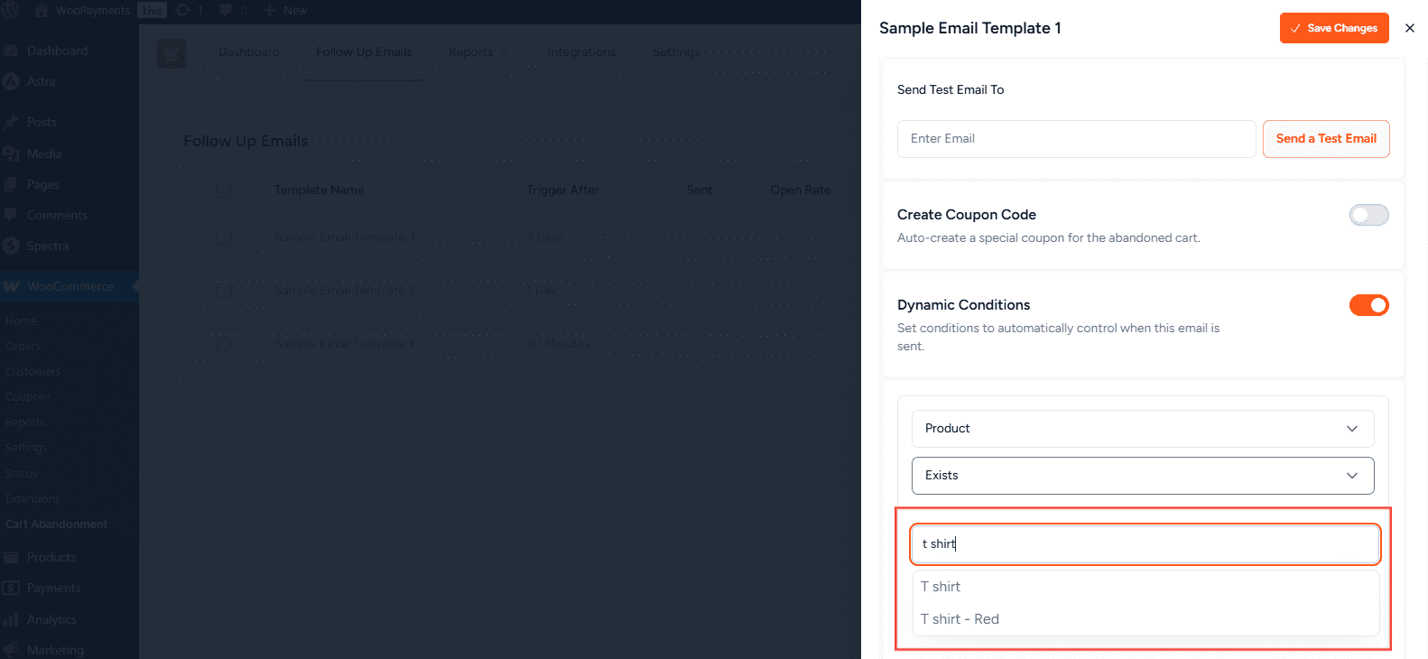The height and width of the screenshot is (659, 1428).
Task: Click the Comments bubble icon in sidebar
Action: 11,215
